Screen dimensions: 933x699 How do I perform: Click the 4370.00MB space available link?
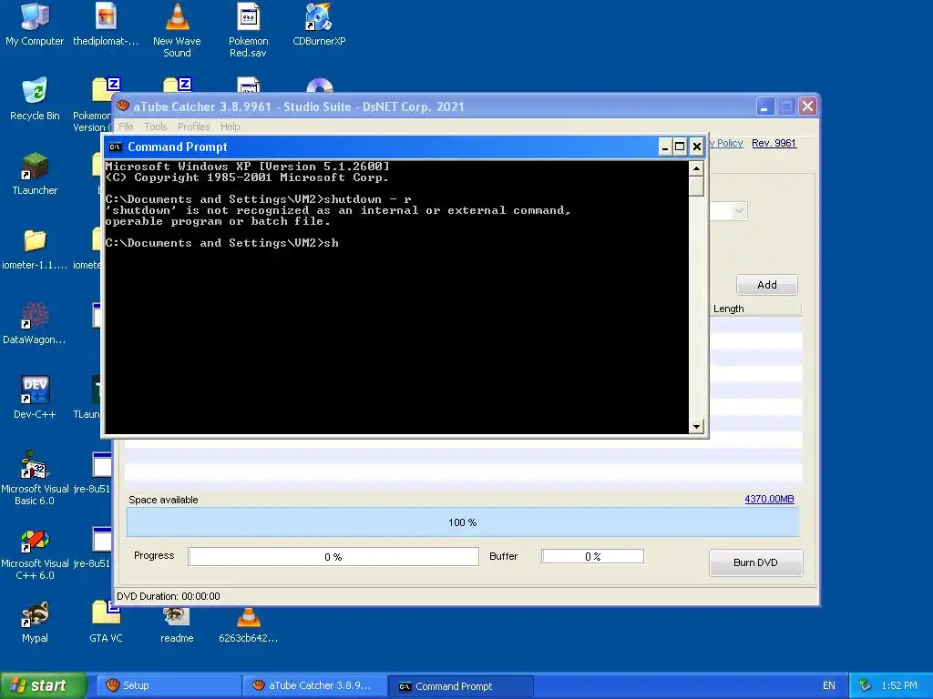pos(769,500)
